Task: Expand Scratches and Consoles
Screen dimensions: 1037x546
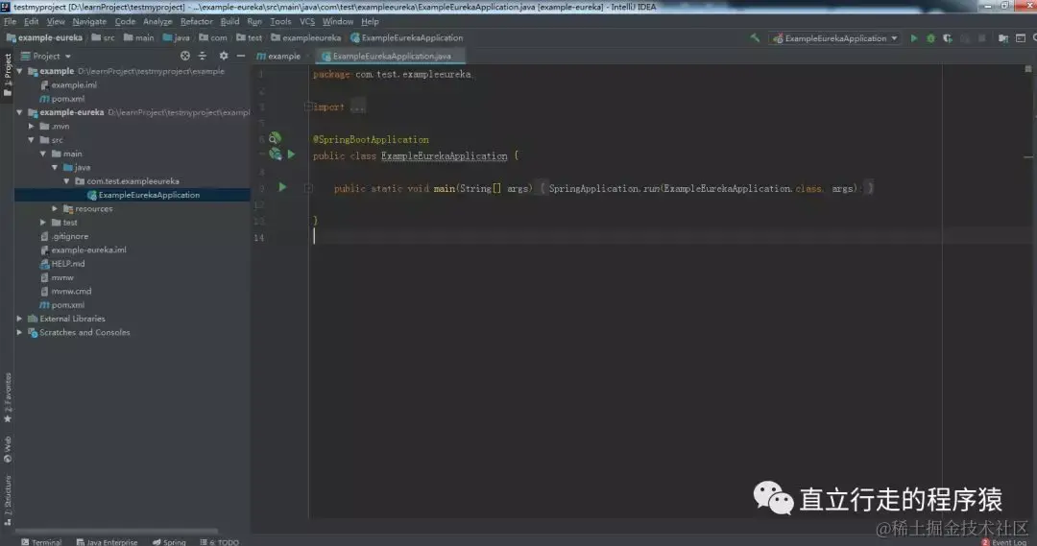Action: coord(19,332)
